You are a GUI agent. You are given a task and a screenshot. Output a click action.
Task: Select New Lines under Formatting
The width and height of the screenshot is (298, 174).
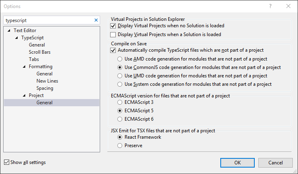tap(47, 81)
